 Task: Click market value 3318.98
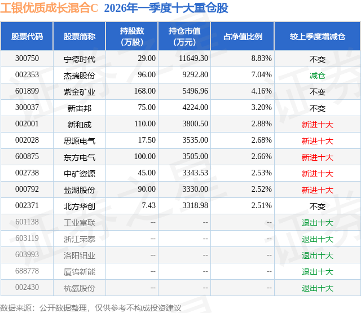click(x=195, y=205)
